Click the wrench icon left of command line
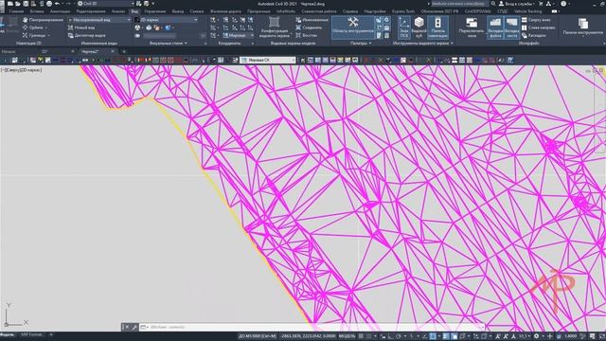This screenshot has width=606, height=341. (x=134, y=327)
